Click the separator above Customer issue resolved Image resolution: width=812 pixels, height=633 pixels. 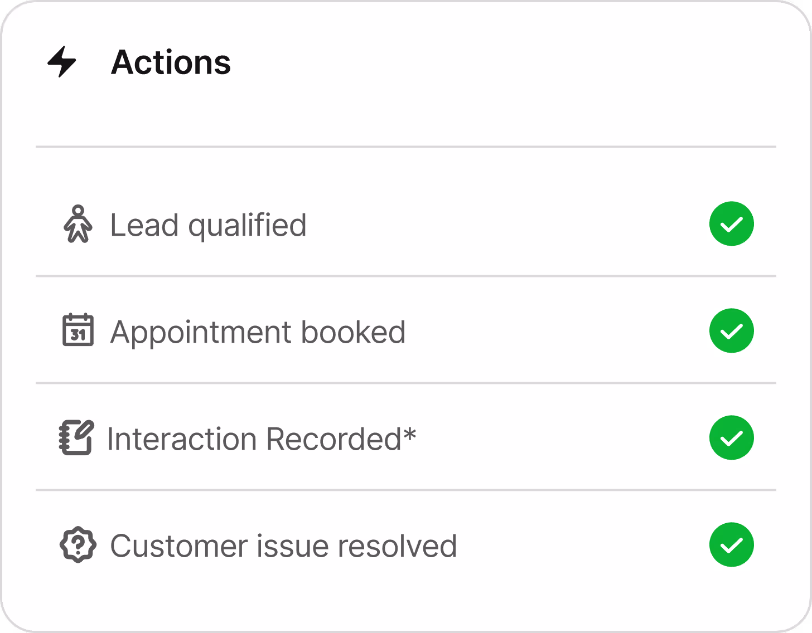pyautogui.click(x=406, y=490)
